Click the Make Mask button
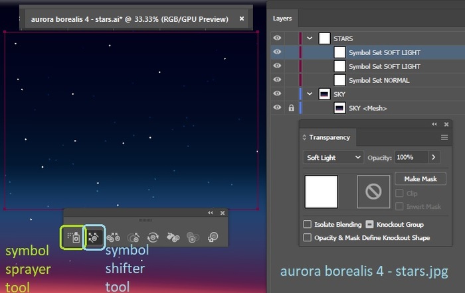Viewport: 465px width, 293px height. pos(420,179)
